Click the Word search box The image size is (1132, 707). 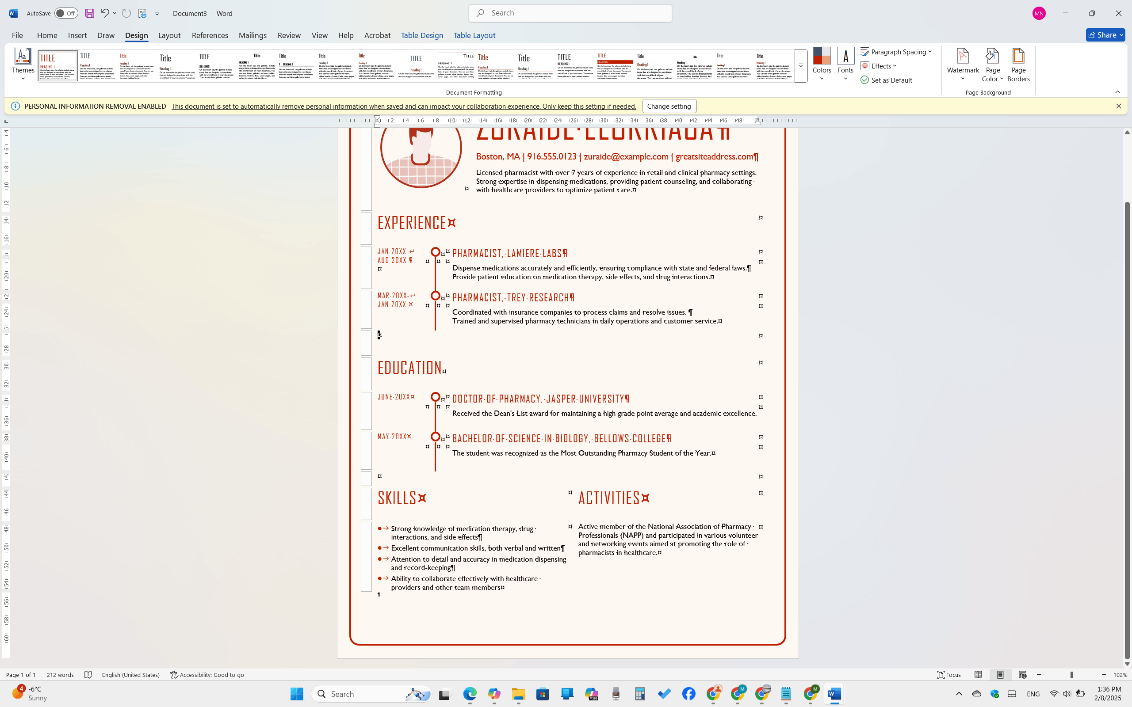coord(570,13)
